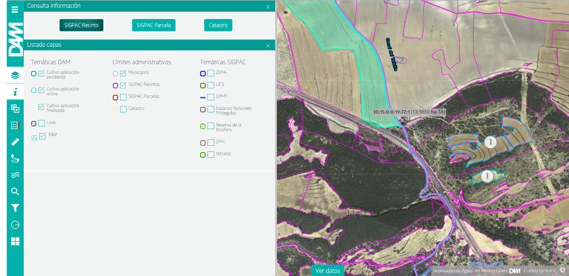This screenshot has width=569, height=276.
Task: Click the teal Cultivo pendiente swatch
Action: point(34,73)
